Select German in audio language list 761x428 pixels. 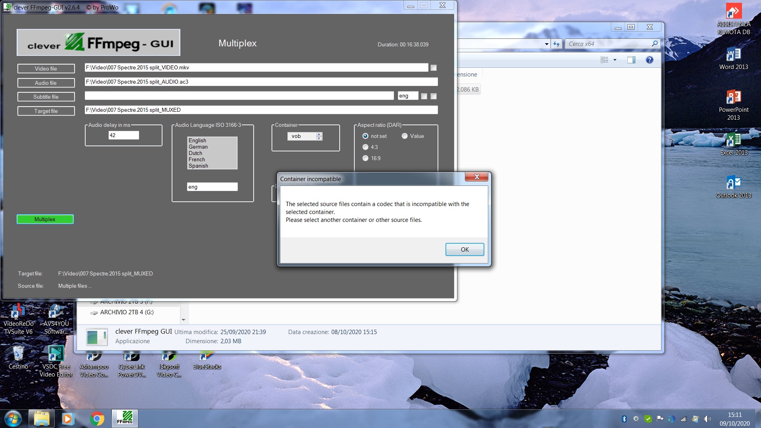click(198, 147)
